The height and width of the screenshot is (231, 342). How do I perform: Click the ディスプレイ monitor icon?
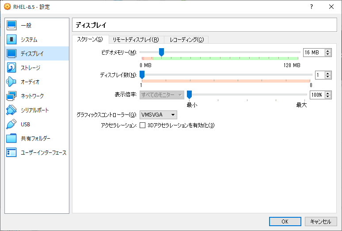(x=11, y=53)
